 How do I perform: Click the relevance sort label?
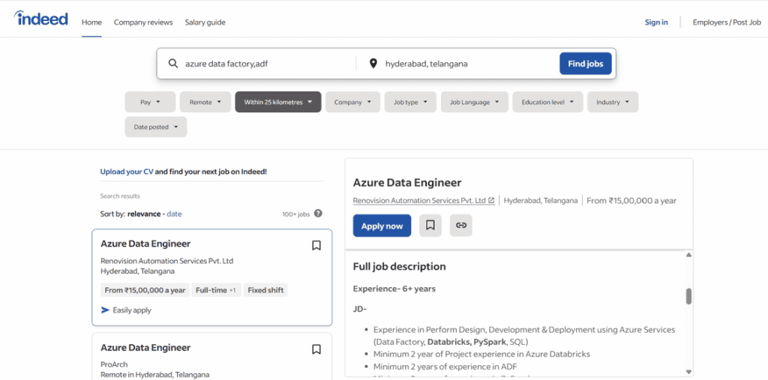click(144, 214)
